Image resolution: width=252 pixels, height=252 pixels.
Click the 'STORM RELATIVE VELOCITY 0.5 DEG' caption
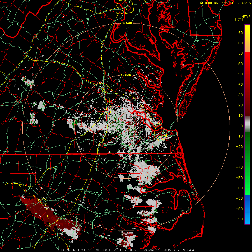97,250
